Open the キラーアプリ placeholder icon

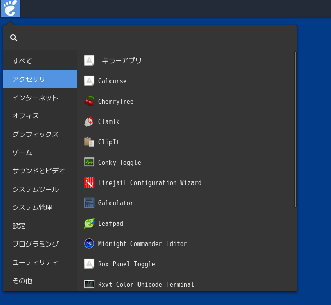click(89, 60)
